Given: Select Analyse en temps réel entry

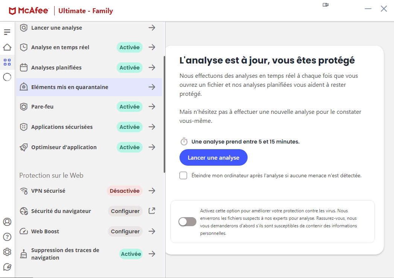Looking at the screenshot, I should (x=89, y=47).
